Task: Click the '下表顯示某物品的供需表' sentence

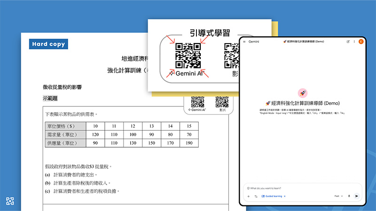Action: [x=71, y=114]
